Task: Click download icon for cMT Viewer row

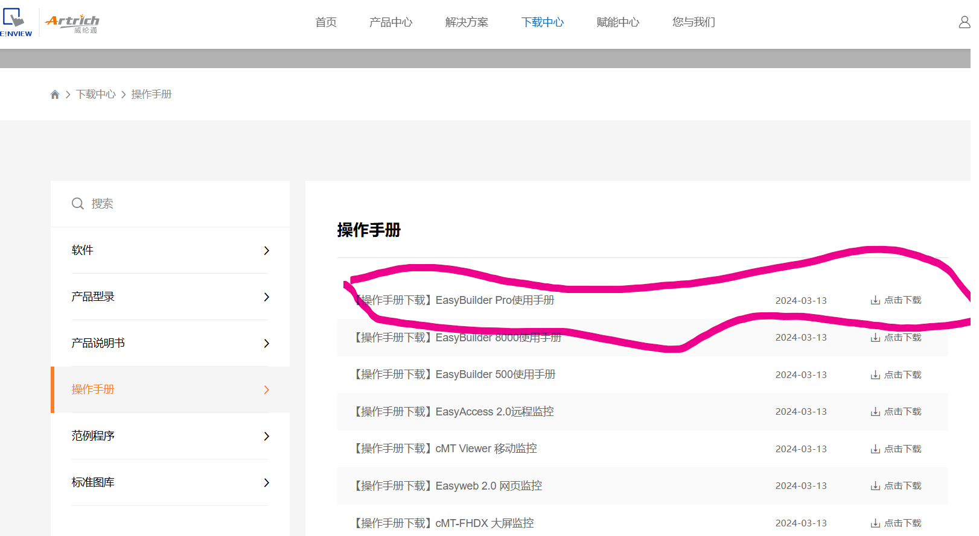Action: click(875, 449)
